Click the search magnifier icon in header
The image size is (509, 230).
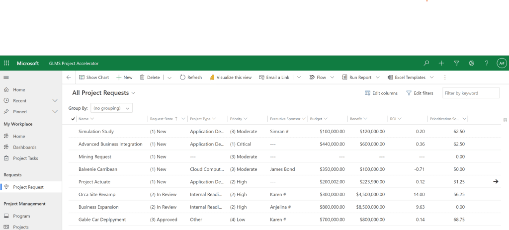(x=426, y=63)
